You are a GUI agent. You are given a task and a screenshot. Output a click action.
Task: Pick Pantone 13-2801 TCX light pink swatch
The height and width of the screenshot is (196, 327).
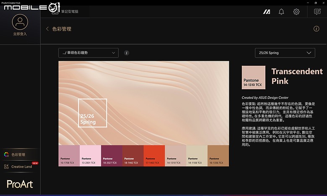point(90,156)
